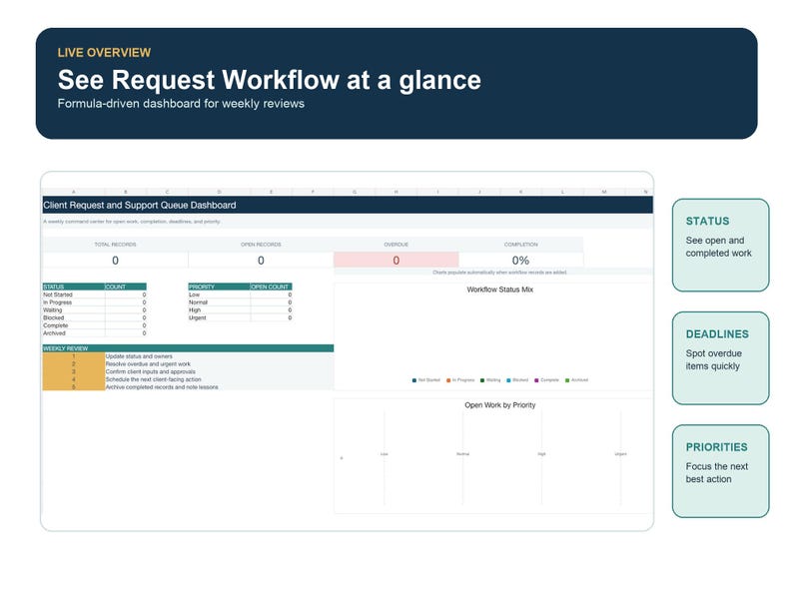Screen dimensions: 793x595
Task: Click the COUNT table header cell
Action: pos(126,287)
